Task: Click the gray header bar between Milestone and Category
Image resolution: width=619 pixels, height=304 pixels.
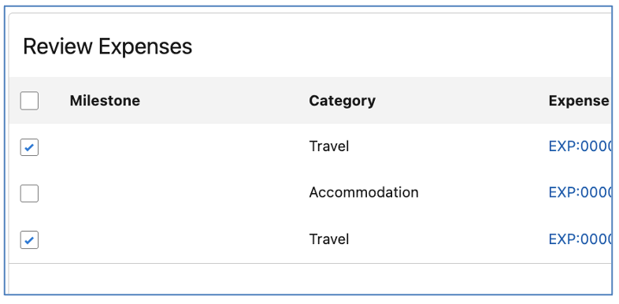Action: pyautogui.click(x=224, y=101)
